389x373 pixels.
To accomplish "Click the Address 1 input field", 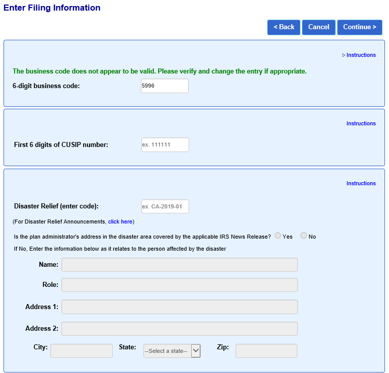I will pyautogui.click(x=179, y=307).
